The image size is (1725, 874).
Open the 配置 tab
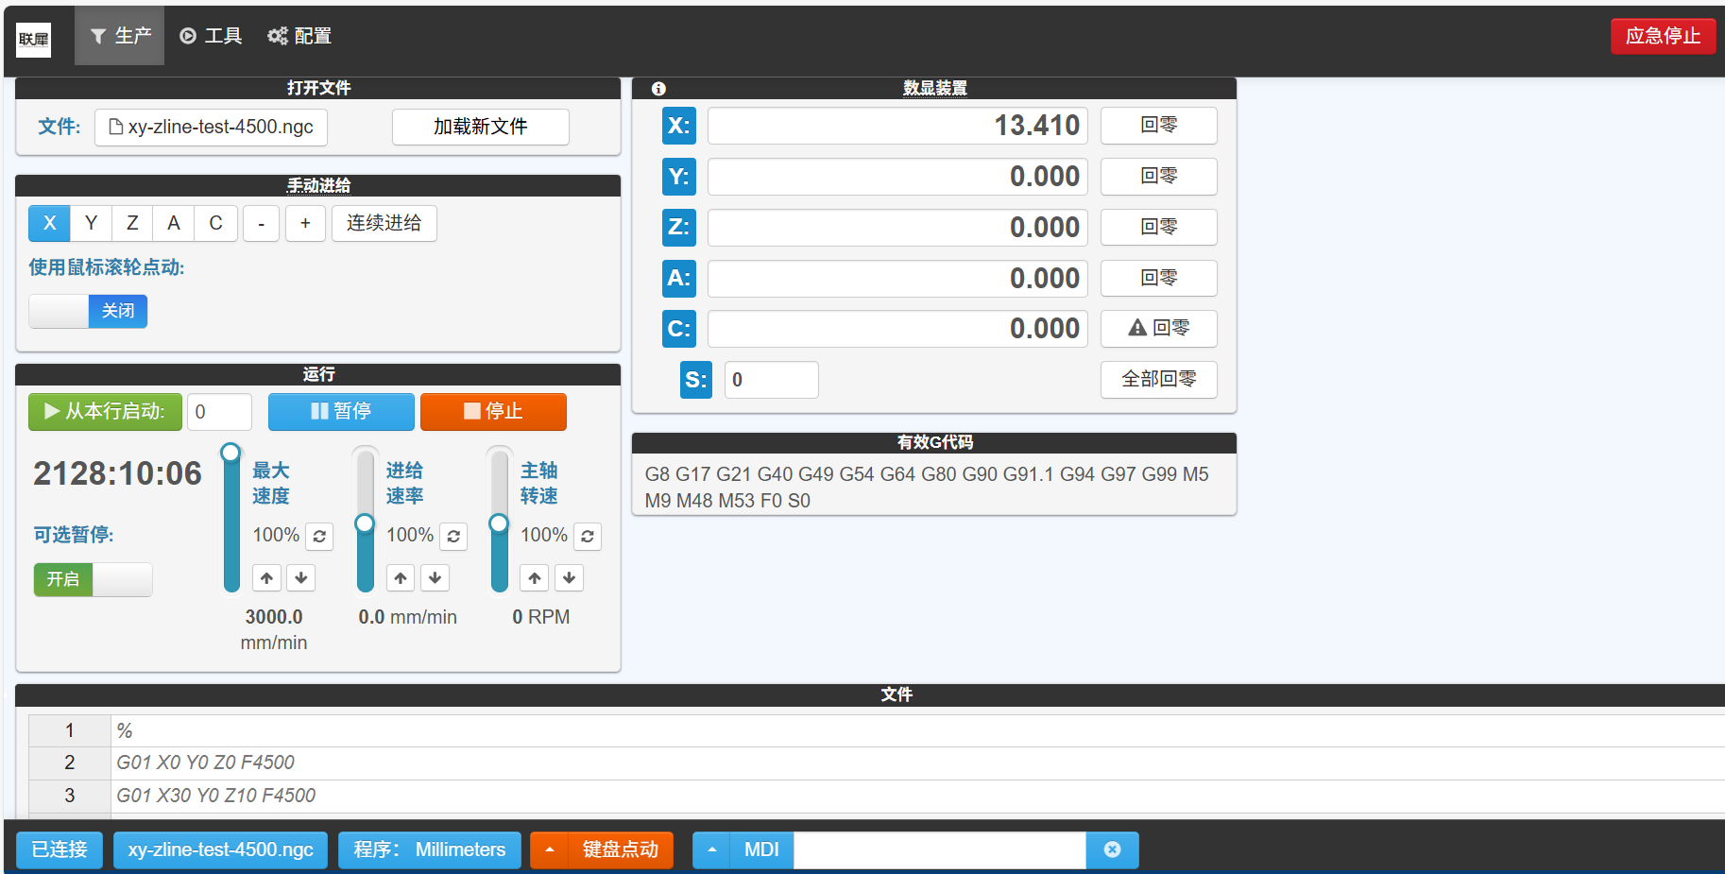299,36
